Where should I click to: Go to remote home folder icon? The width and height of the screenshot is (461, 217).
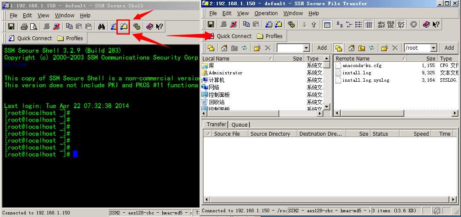coord(351,48)
